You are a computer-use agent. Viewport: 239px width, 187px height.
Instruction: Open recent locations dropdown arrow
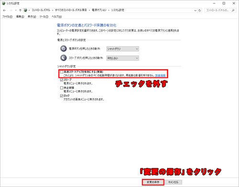click(x=16, y=10)
